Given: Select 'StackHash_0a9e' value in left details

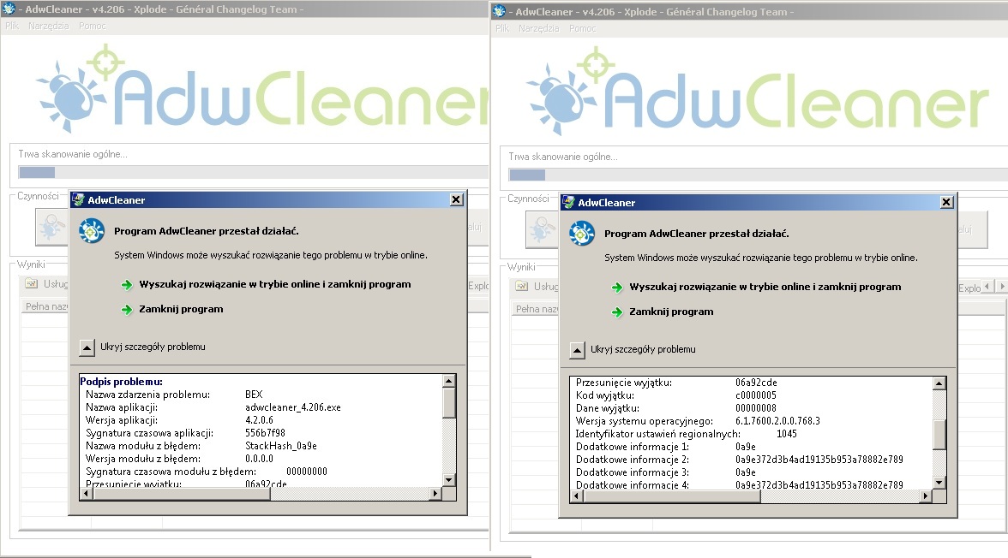Looking at the screenshot, I should [x=281, y=446].
